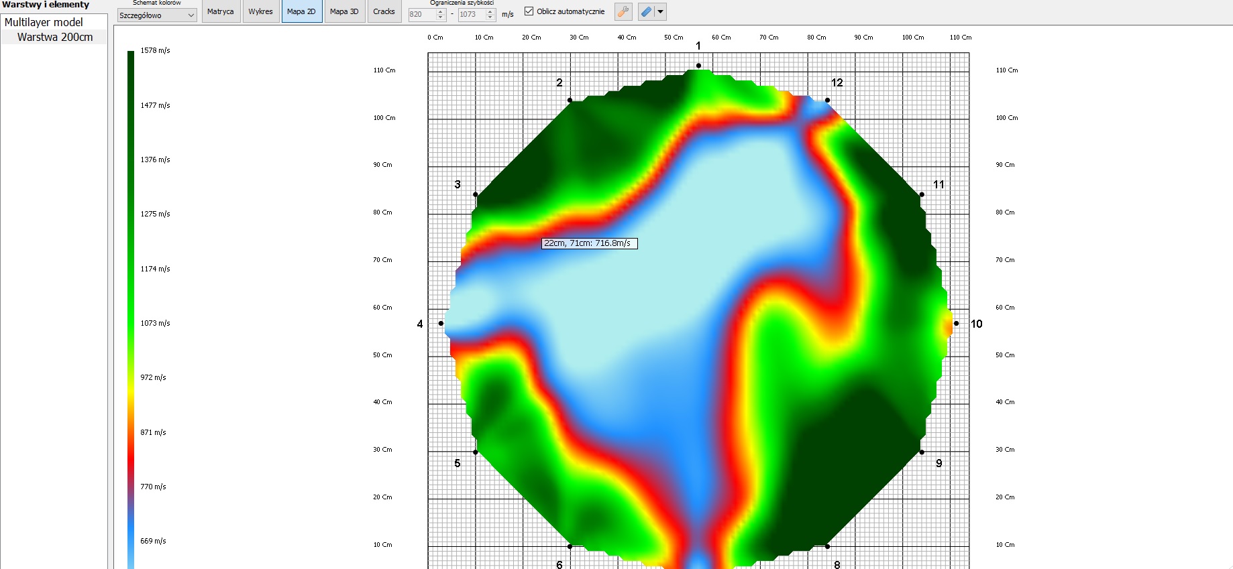Viewport: 1233px width, 569px height.
Task: Select the Mapa 2D view
Action: pyautogui.click(x=301, y=11)
